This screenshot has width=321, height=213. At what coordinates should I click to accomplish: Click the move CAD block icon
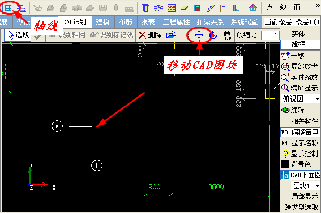(x=199, y=35)
